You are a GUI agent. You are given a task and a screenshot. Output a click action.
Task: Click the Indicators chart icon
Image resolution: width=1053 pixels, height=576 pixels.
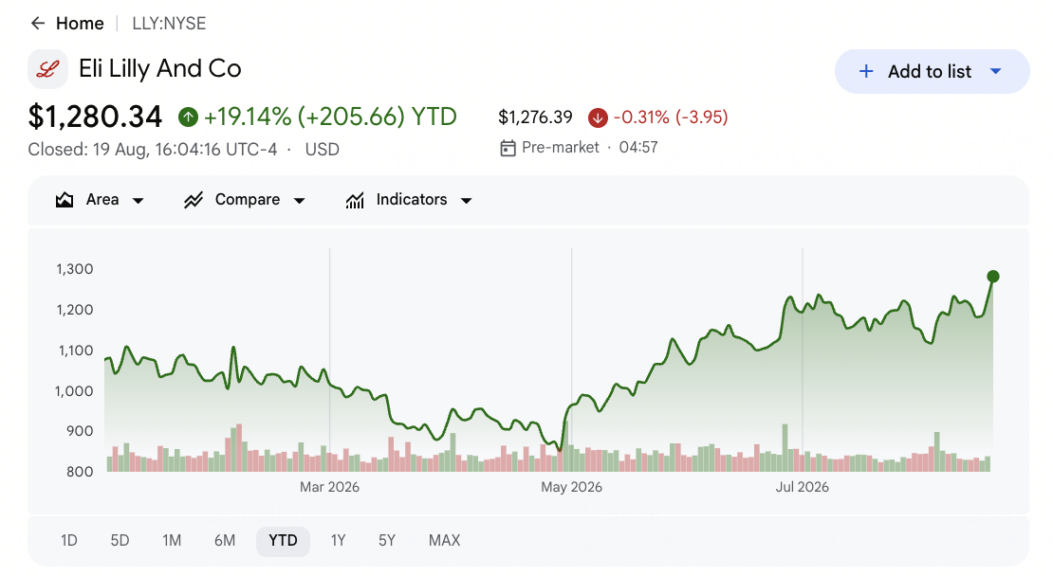click(355, 200)
